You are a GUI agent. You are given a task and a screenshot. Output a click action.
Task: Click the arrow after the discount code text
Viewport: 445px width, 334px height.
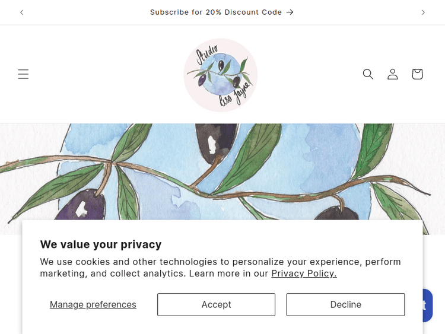click(290, 12)
